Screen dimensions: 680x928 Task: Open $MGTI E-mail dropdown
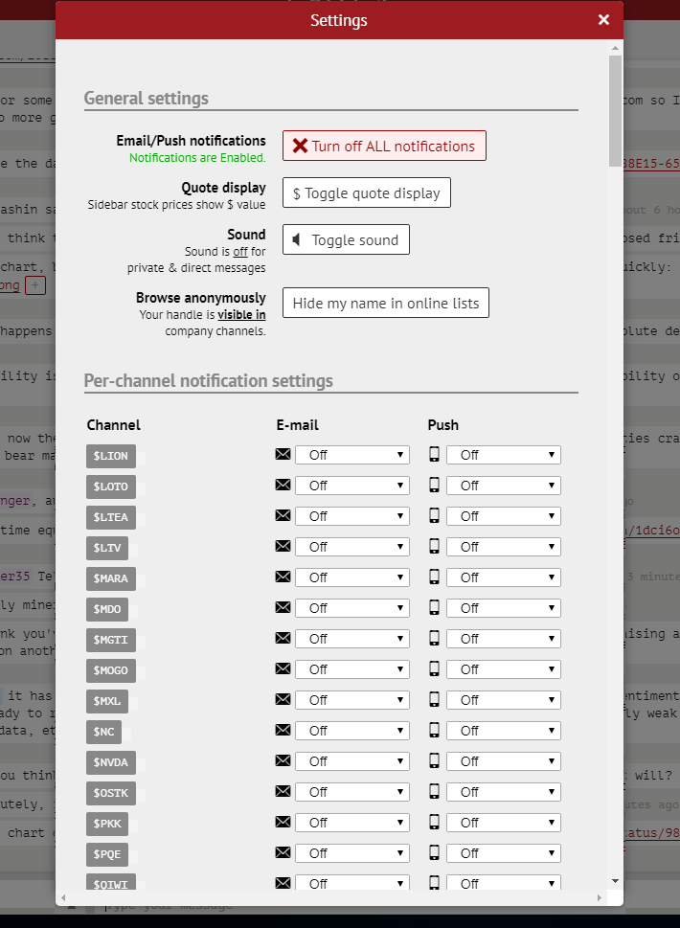[351, 639]
